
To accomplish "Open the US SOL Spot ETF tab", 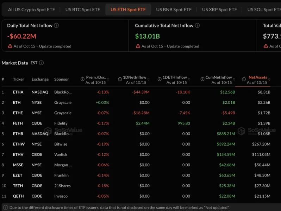I will click(263, 9).
